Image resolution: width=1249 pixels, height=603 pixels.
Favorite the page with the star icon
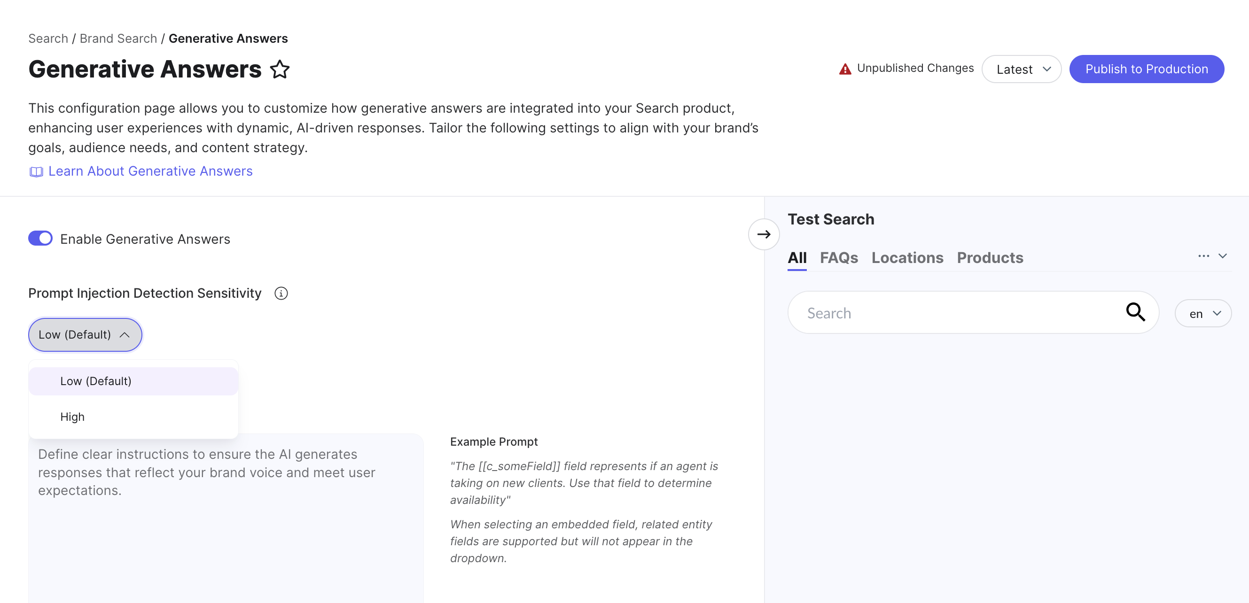(x=280, y=70)
